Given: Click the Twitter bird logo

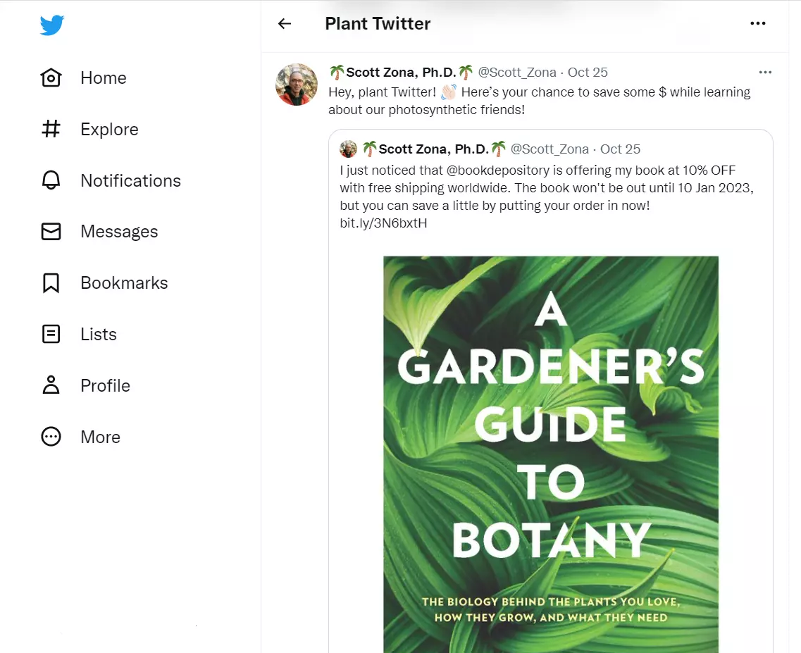Looking at the screenshot, I should pos(52,25).
